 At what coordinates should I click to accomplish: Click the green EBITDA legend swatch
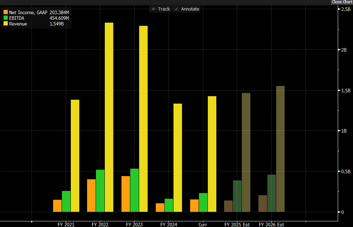point(5,18)
